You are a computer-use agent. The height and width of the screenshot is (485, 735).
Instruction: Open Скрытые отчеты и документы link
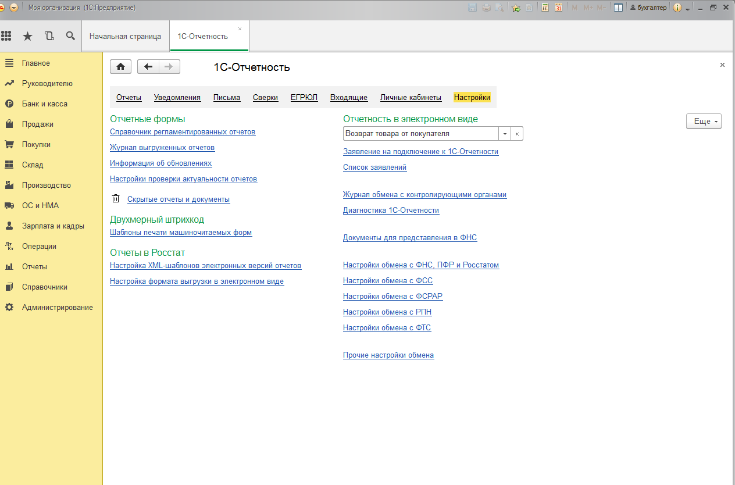[179, 199]
